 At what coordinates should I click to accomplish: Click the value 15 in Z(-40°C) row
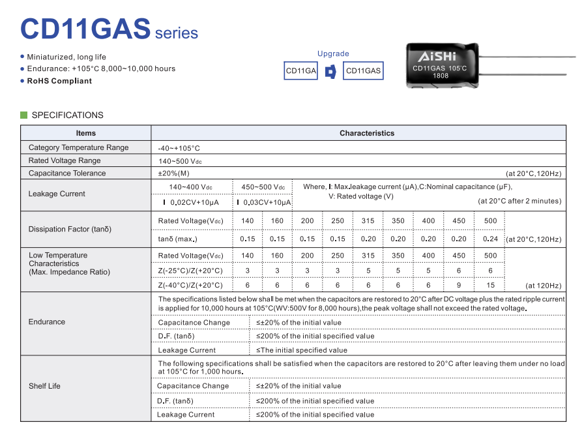point(490,285)
